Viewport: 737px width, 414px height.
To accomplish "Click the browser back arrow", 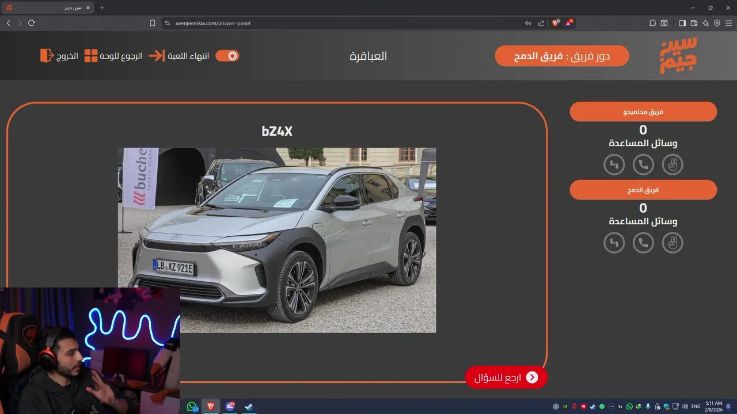I will pyautogui.click(x=8, y=23).
